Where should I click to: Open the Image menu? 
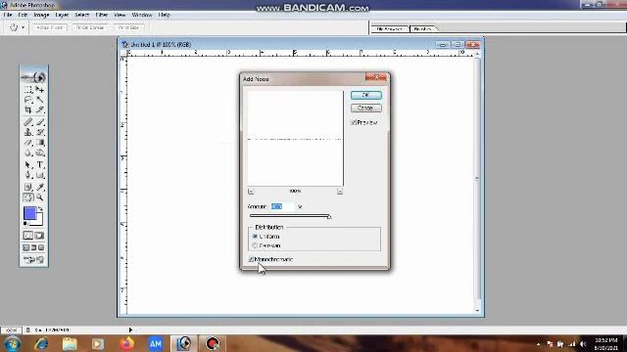[41, 15]
